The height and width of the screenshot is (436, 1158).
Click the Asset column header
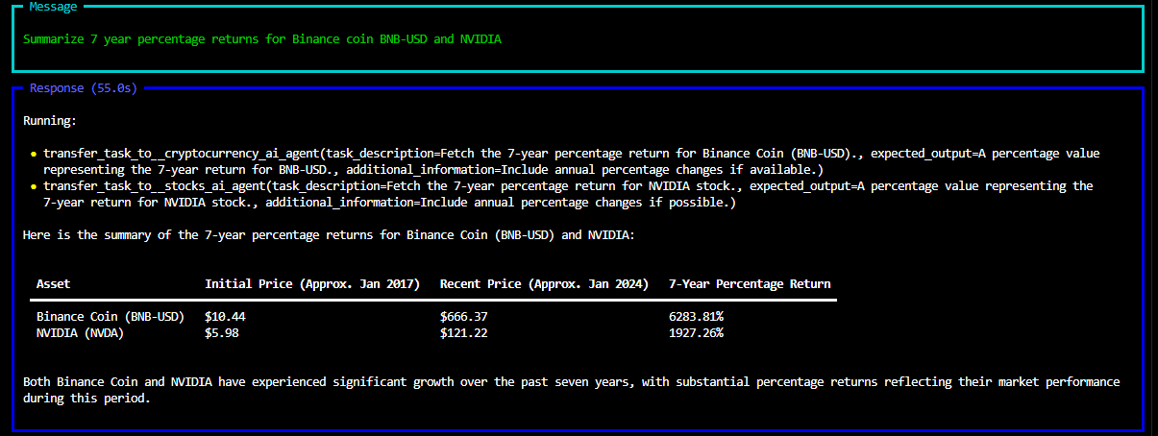53,284
